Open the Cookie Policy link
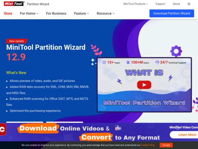 [x=148, y=145]
